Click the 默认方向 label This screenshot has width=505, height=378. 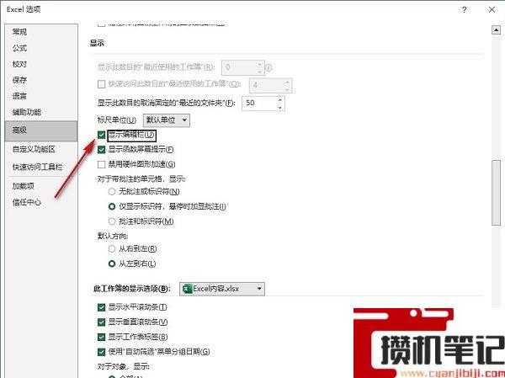113,237
